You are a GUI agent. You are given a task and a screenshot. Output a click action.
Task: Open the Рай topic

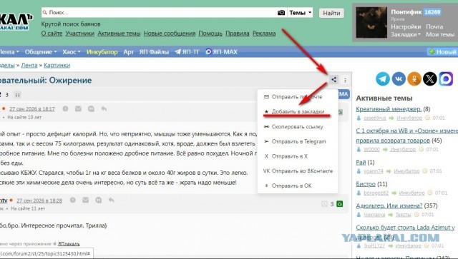(x=361, y=162)
